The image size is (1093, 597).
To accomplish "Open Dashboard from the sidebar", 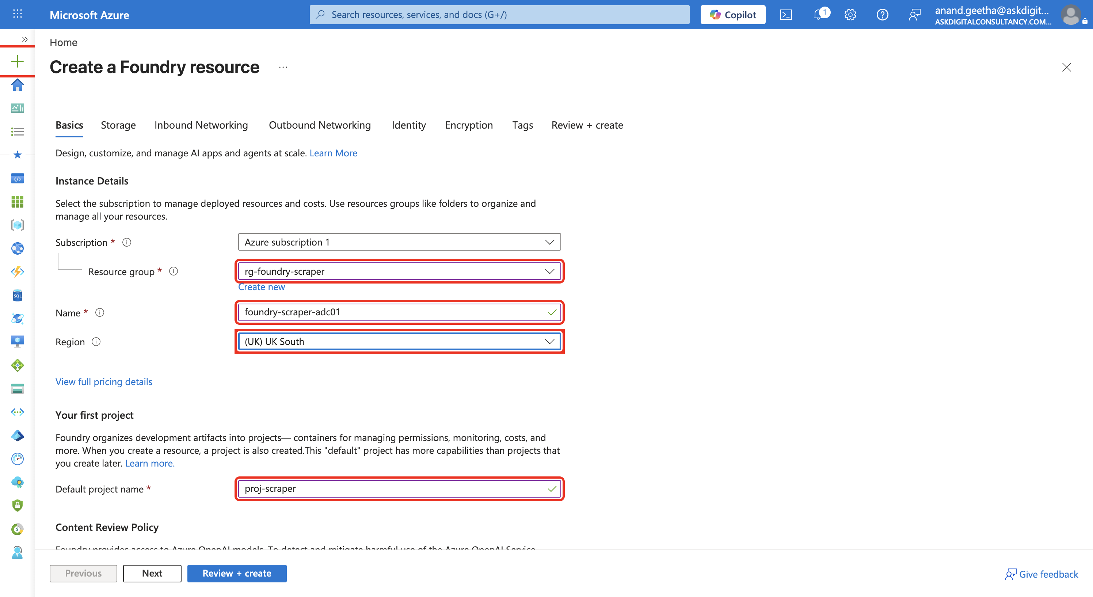I will (x=18, y=108).
